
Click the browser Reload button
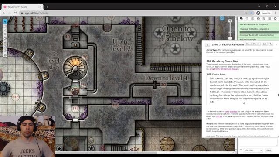coord(15,13)
